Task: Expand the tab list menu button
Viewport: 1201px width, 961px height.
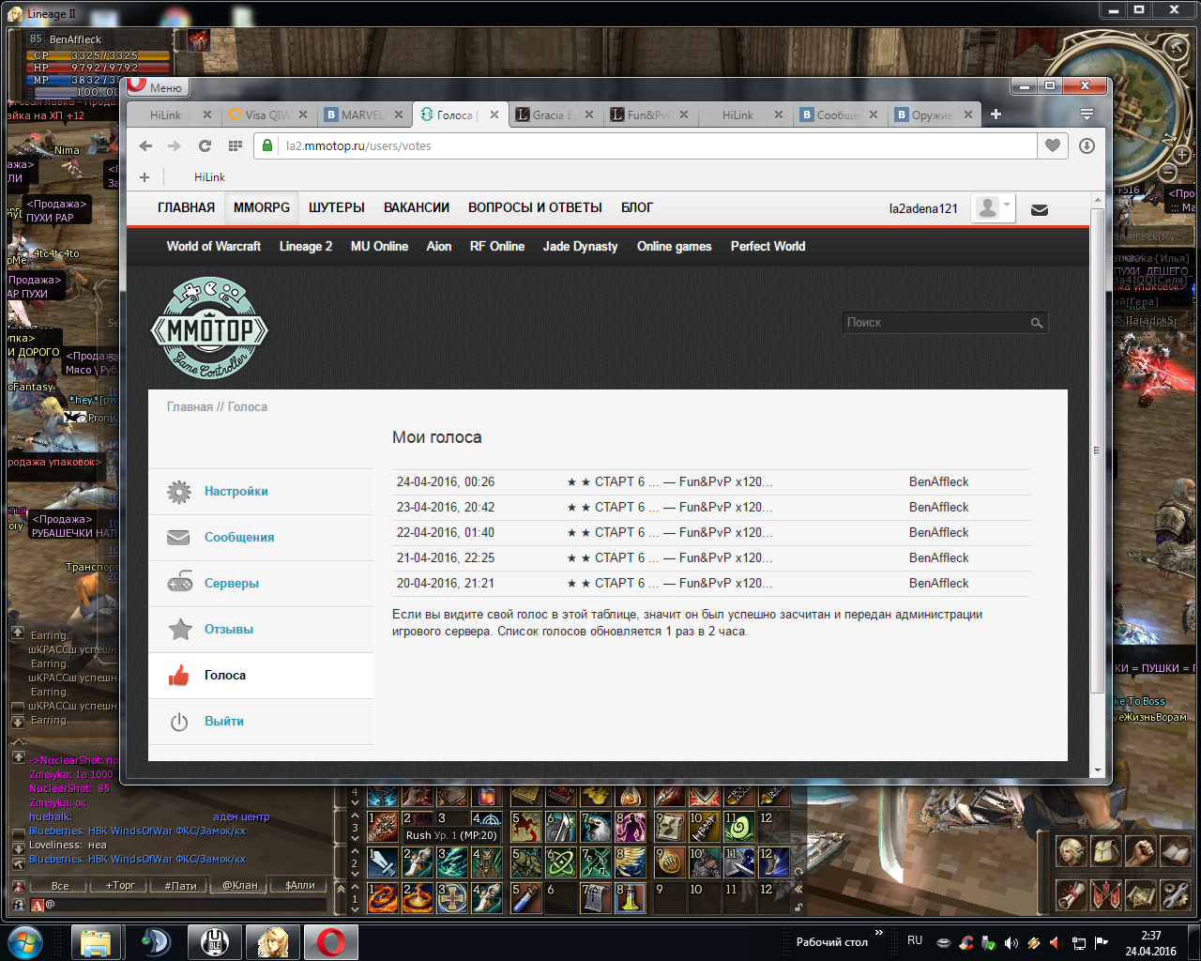Action: [1087, 114]
